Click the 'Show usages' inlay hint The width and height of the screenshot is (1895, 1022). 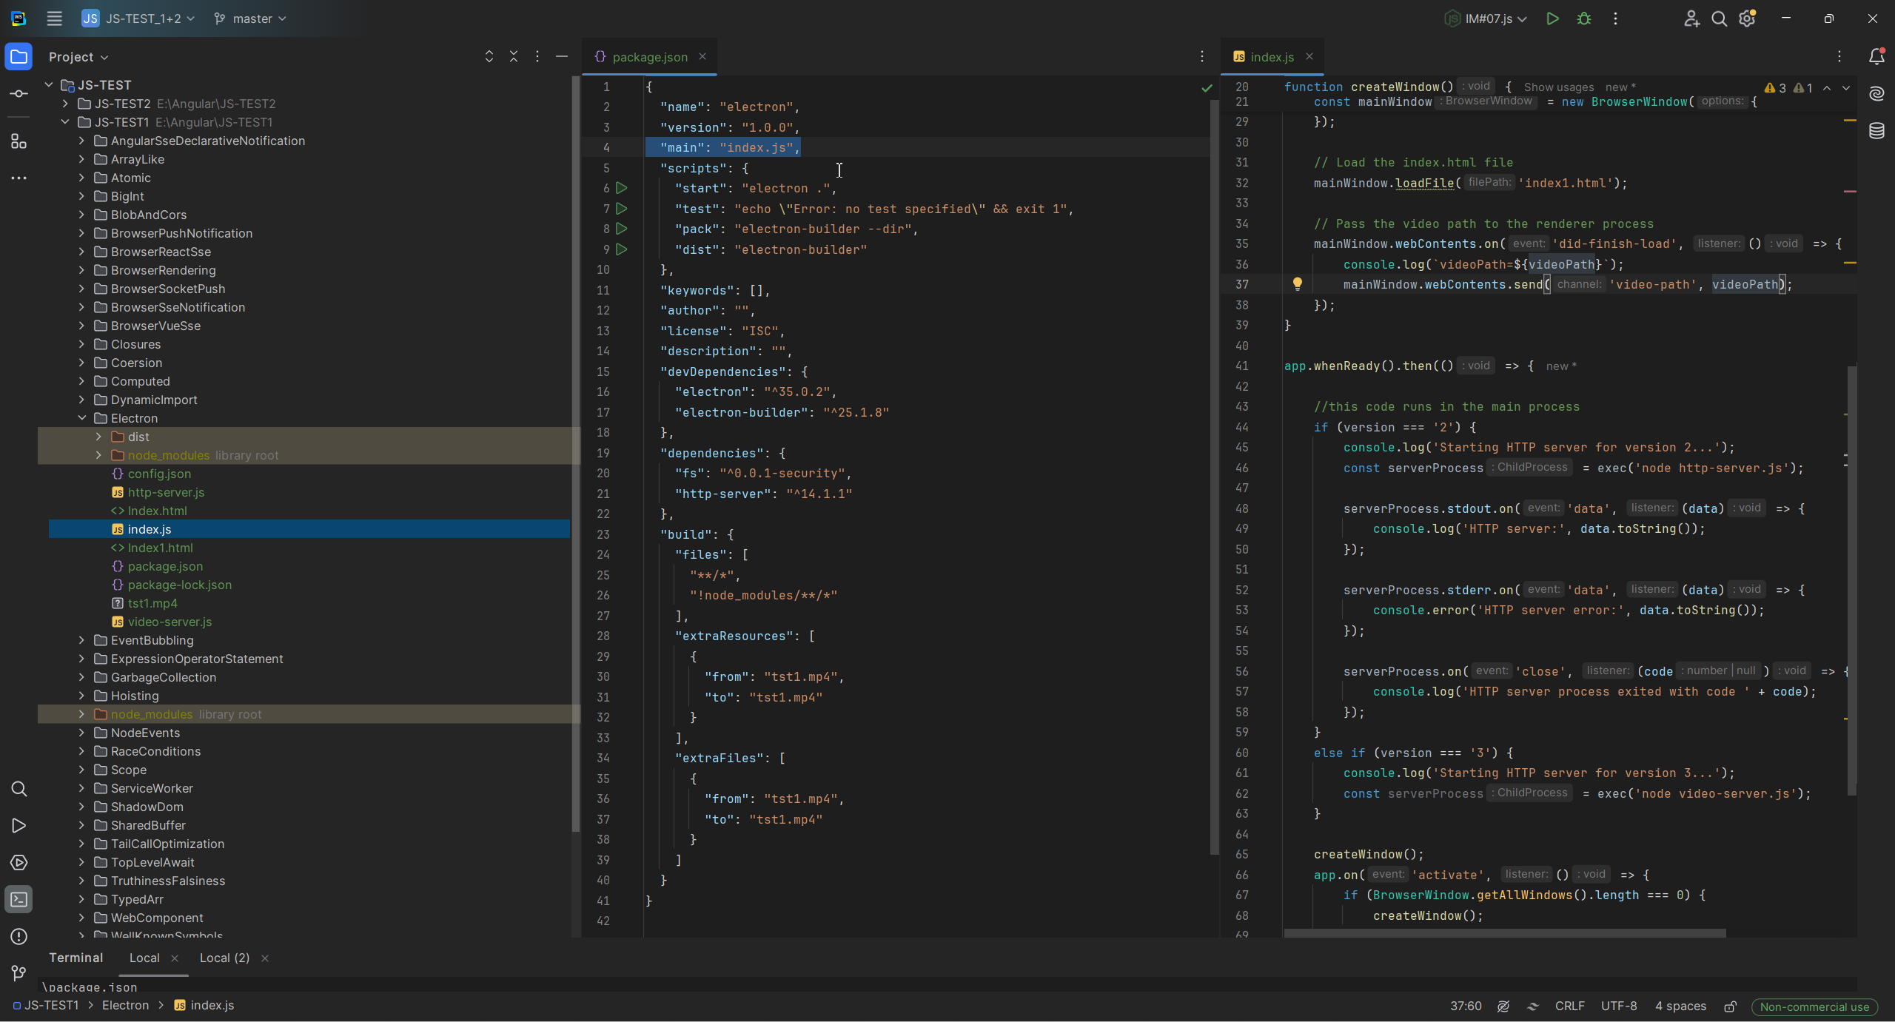(x=1558, y=87)
